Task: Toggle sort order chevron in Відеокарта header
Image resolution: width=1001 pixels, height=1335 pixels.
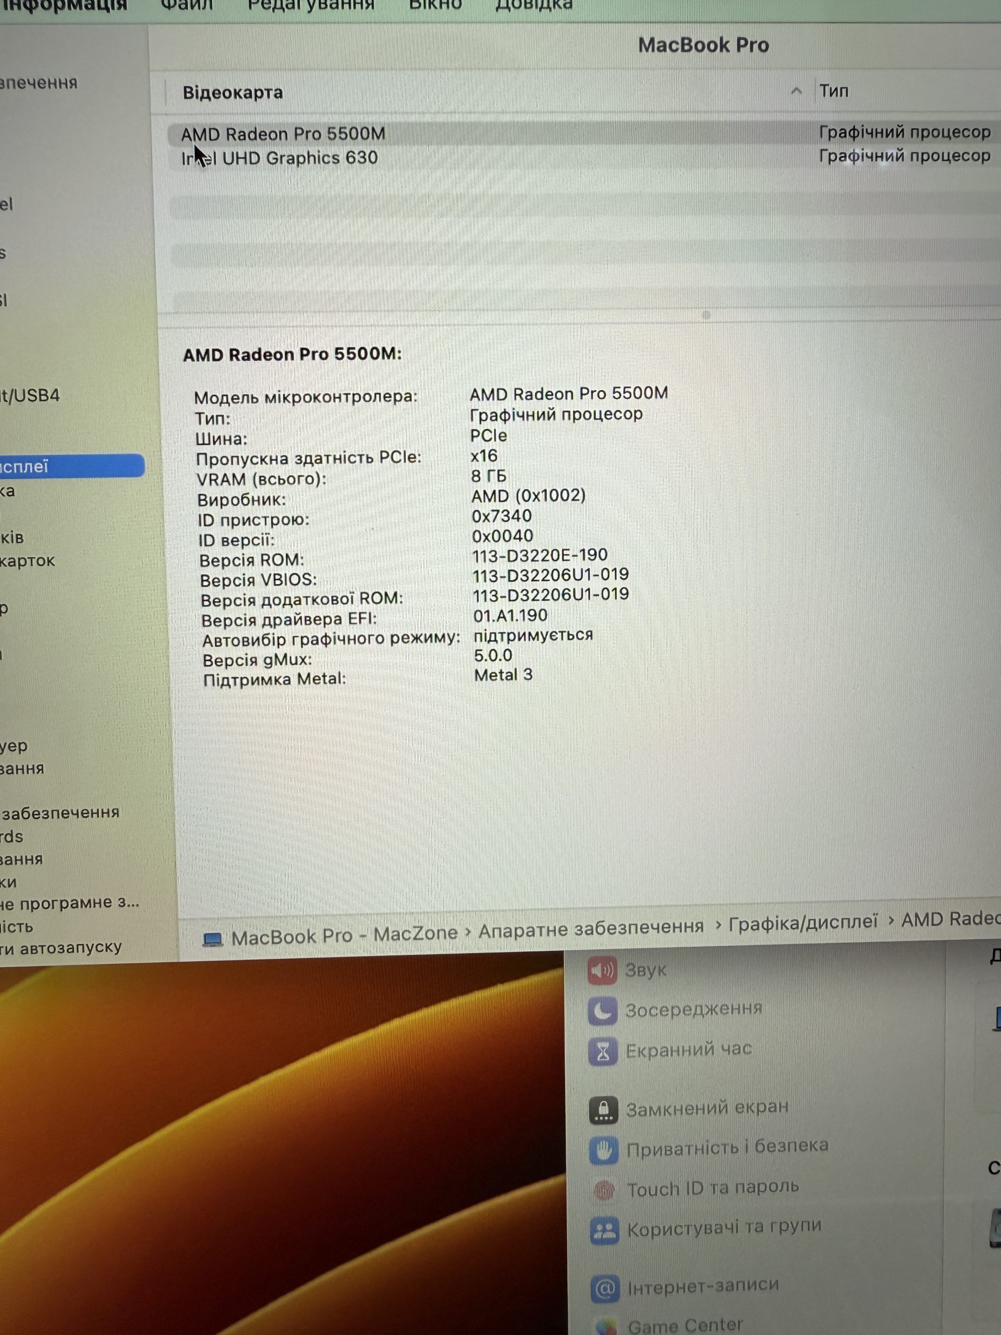Action: tap(796, 91)
